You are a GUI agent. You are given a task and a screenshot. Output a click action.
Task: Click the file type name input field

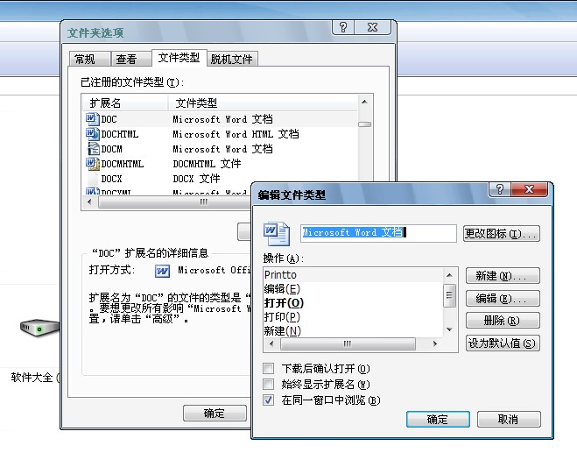point(378,233)
